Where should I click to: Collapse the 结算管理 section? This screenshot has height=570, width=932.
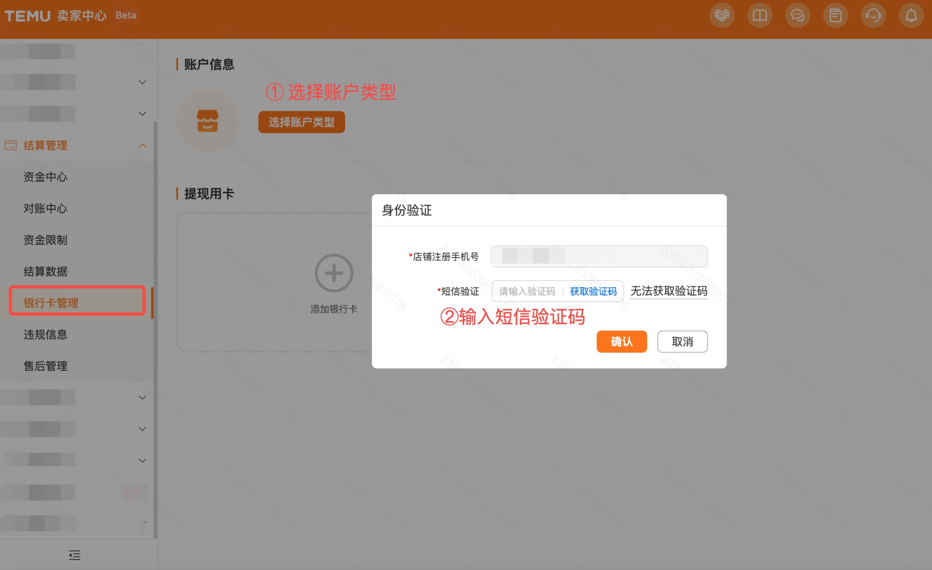pyautogui.click(x=142, y=145)
